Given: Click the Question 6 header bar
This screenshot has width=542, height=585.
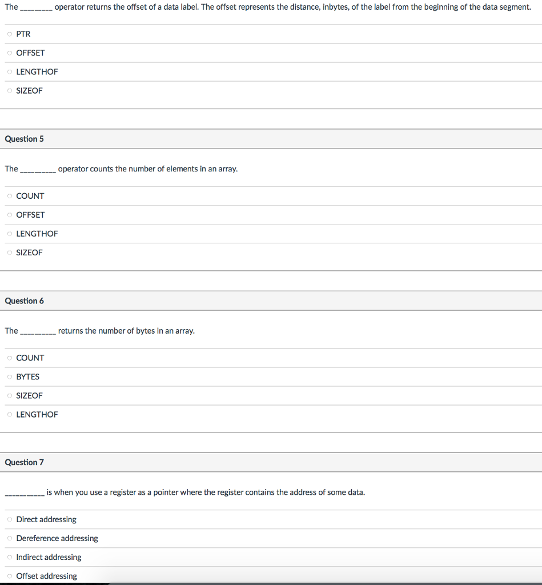Looking at the screenshot, I should click(271, 300).
